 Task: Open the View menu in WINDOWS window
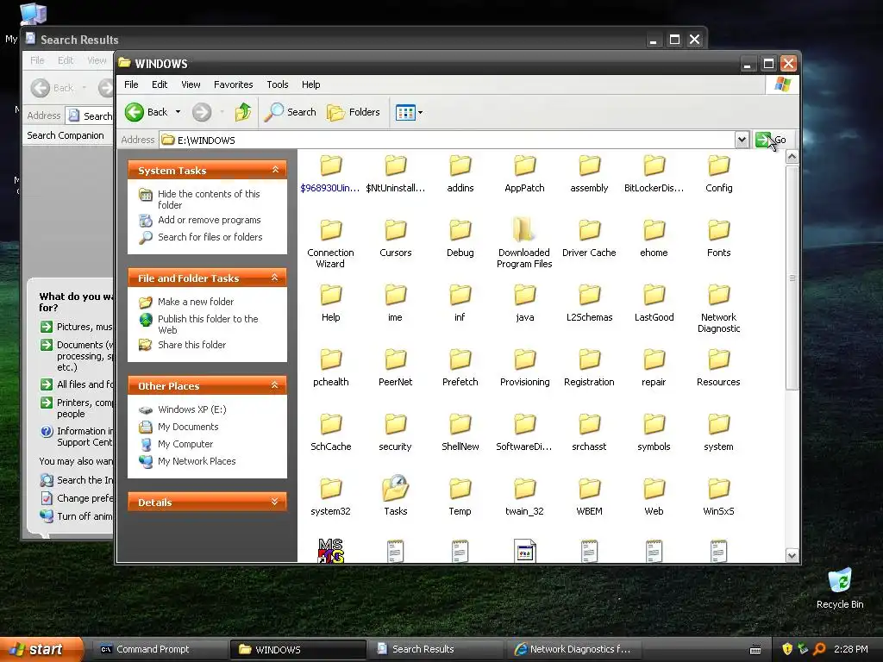pos(191,84)
